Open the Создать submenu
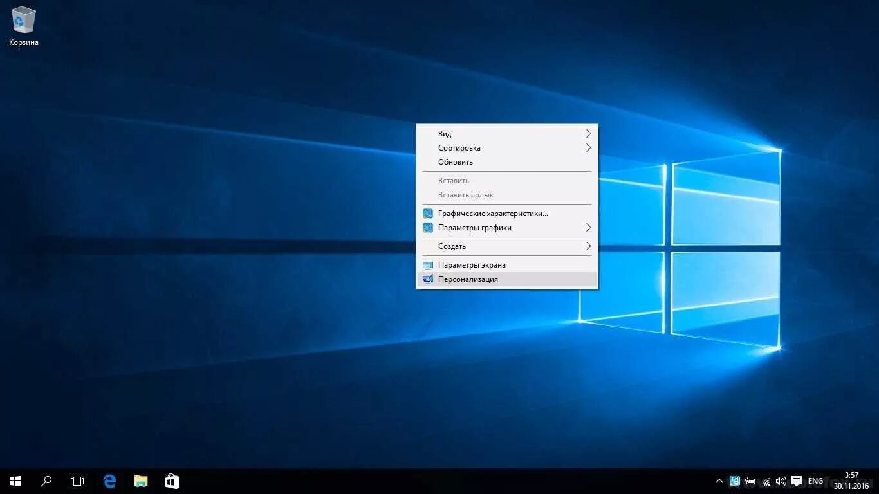The image size is (879, 494). [x=507, y=246]
